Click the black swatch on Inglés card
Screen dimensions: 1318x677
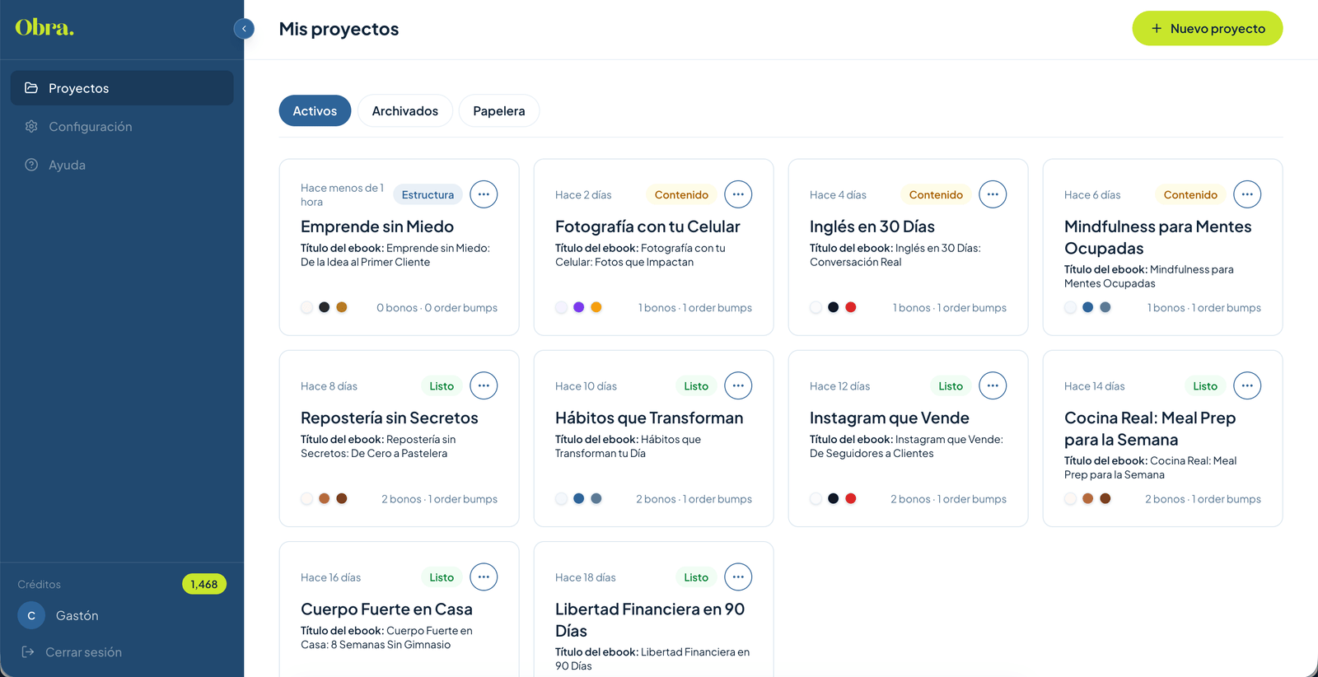(x=834, y=307)
